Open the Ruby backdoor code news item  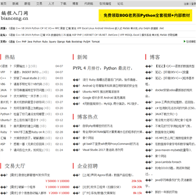click(110, 79)
